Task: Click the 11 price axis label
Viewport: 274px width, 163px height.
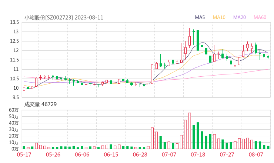Action: click(x=16, y=69)
